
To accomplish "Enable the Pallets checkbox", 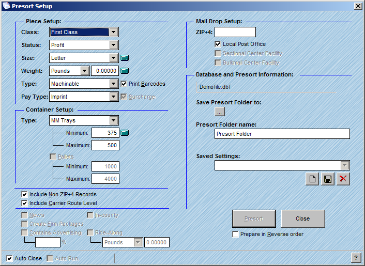I will point(53,157).
